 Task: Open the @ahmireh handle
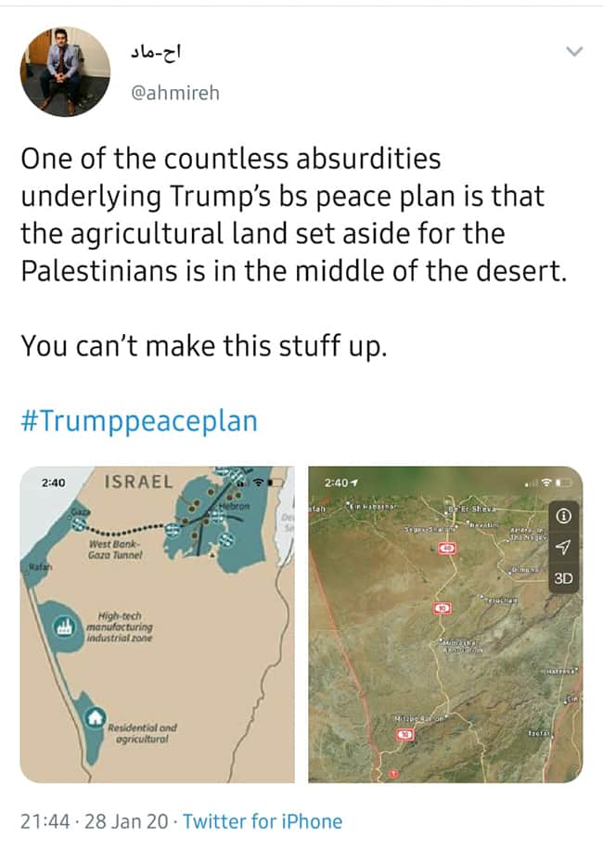coord(175,94)
